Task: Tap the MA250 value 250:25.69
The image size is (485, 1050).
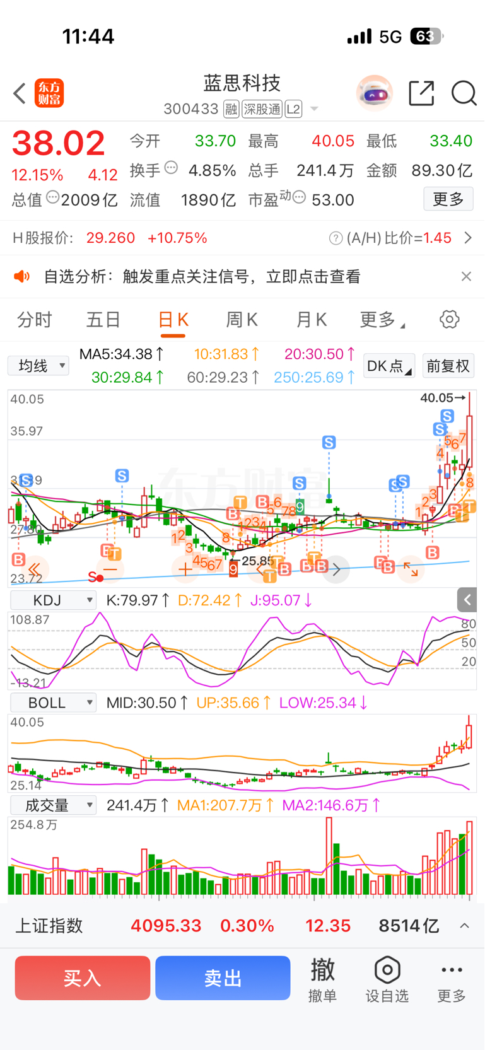Action: 315,378
